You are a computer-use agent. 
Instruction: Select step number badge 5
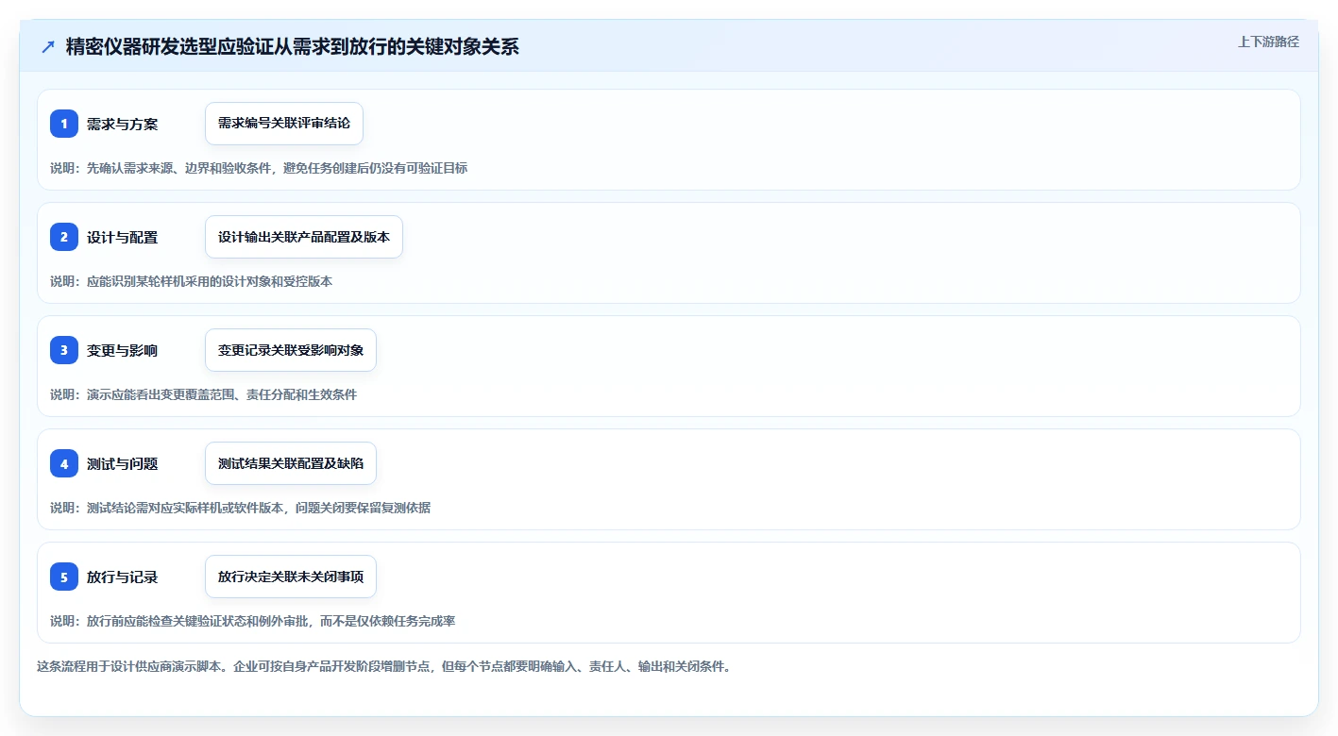pos(64,577)
